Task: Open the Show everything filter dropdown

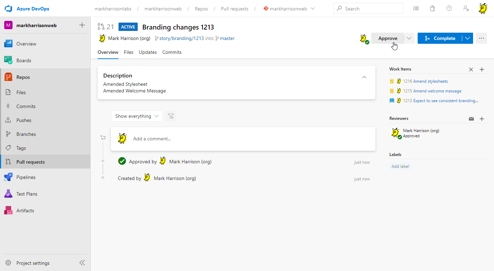Action: pos(137,116)
